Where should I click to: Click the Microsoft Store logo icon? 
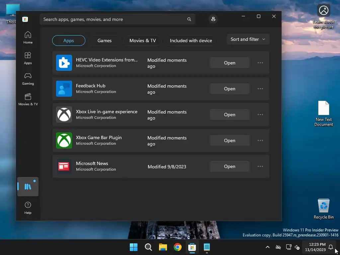pos(25,19)
